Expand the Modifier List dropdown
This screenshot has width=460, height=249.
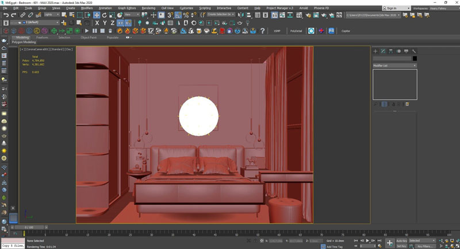tap(394, 65)
